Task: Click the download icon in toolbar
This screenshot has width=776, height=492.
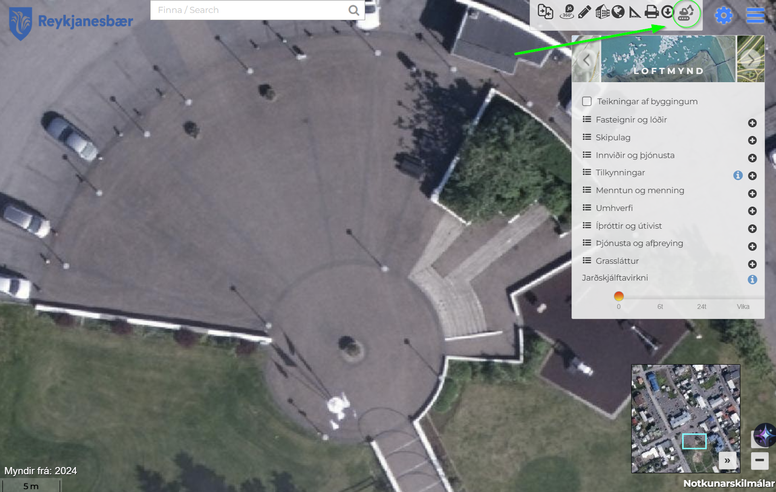Action: click(x=667, y=12)
